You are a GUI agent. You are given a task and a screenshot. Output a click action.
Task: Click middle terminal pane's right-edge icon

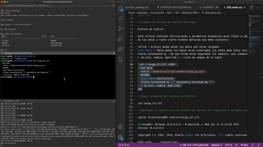[113, 53]
